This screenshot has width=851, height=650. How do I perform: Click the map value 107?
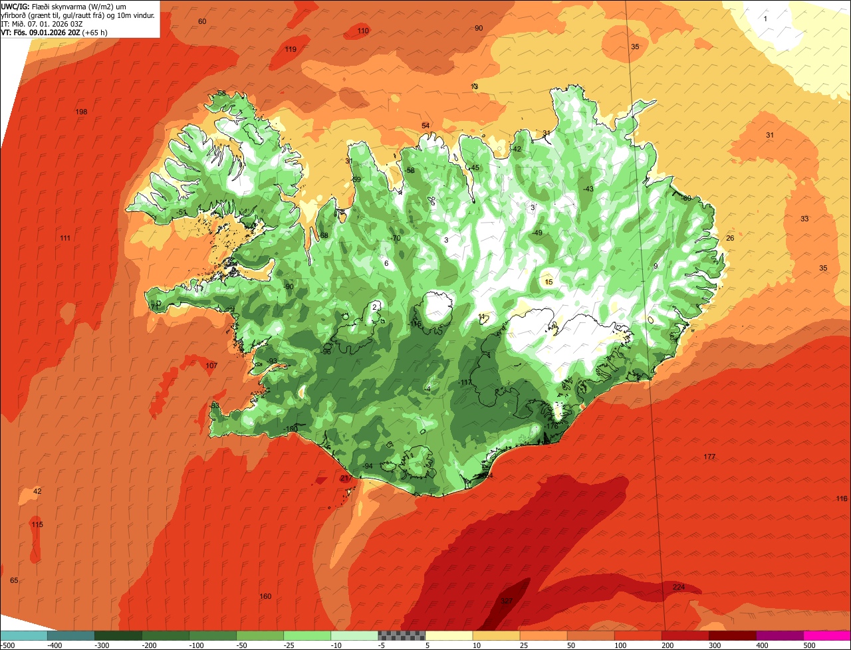[x=211, y=366]
